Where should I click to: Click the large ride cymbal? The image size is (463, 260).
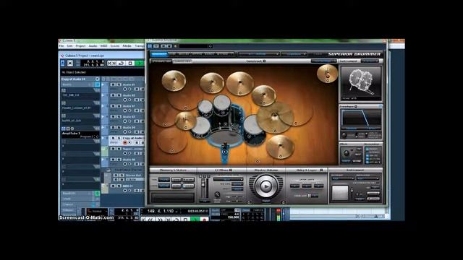275,118
